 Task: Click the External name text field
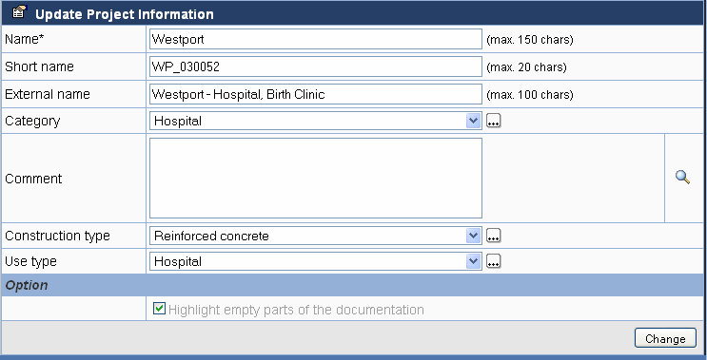pos(316,94)
